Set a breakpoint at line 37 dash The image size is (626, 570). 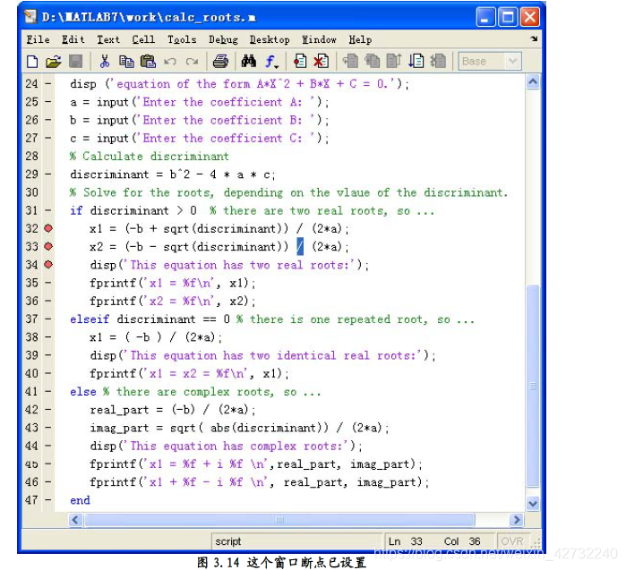(48, 319)
